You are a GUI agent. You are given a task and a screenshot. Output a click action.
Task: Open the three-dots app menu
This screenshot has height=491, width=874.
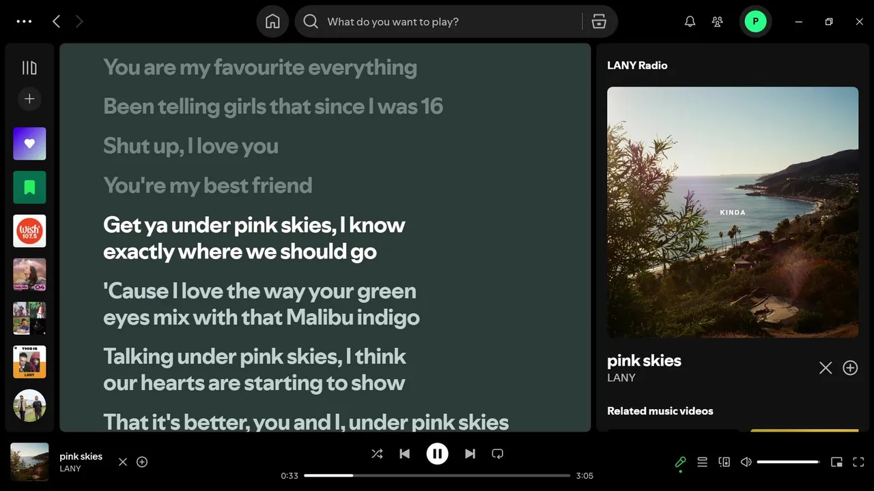coord(24,22)
